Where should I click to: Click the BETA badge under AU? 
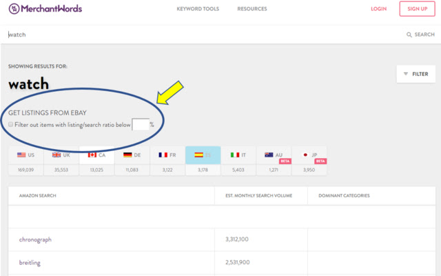(x=285, y=161)
